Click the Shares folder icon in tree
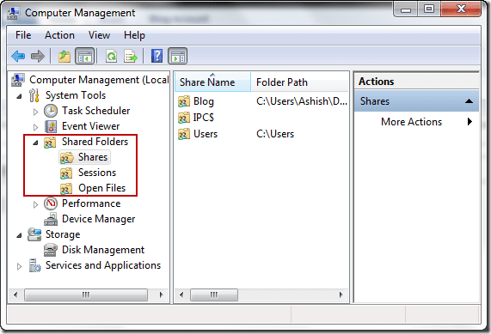This screenshot has width=491, height=334. coord(66,157)
